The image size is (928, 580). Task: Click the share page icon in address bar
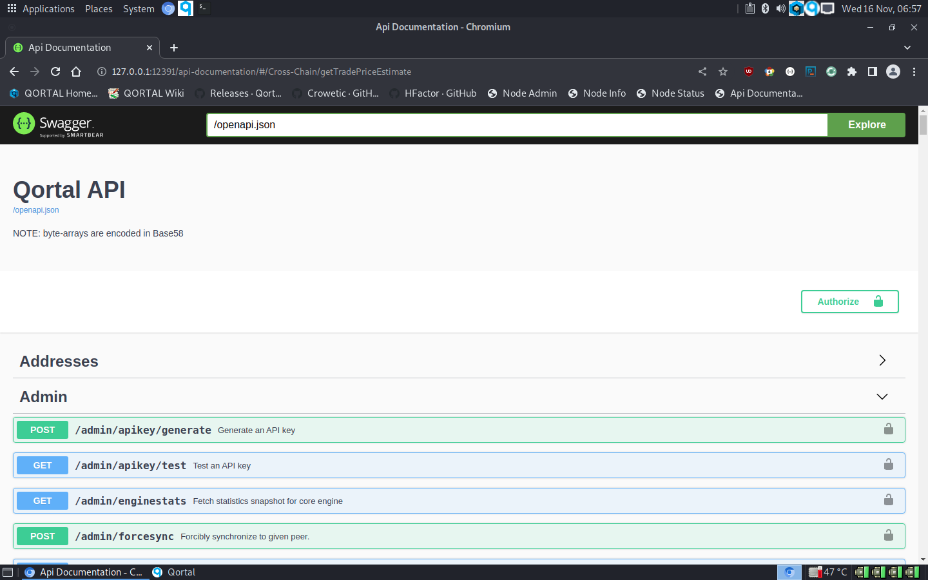tap(702, 72)
